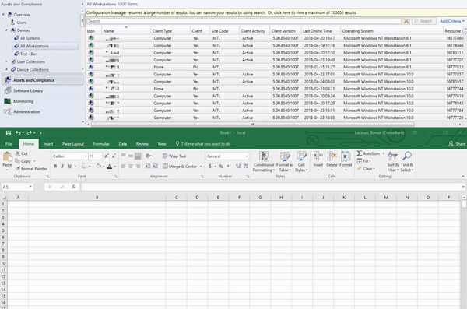Image resolution: width=467 pixels, height=309 pixels.
Task: Click the Search button in Configuration Manager
Action: (x=423, y=21)
